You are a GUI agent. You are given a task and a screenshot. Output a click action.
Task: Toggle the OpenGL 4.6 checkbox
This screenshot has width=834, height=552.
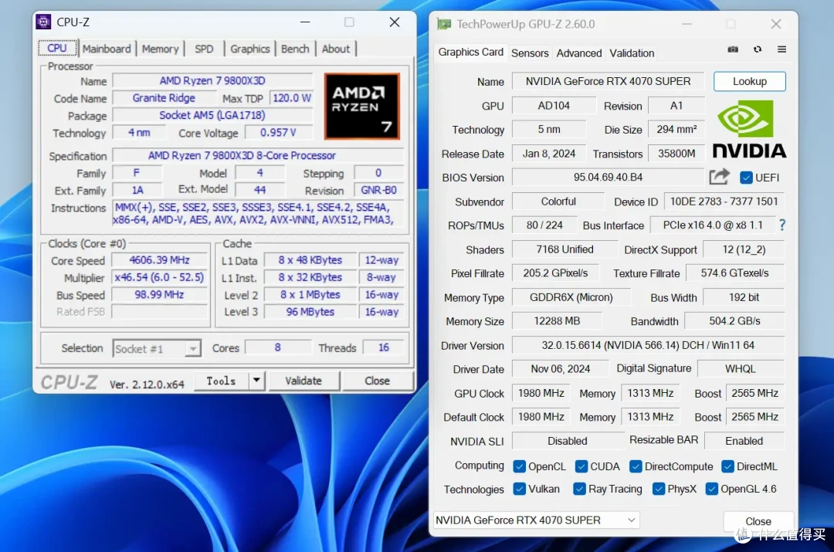pos(712,489)
